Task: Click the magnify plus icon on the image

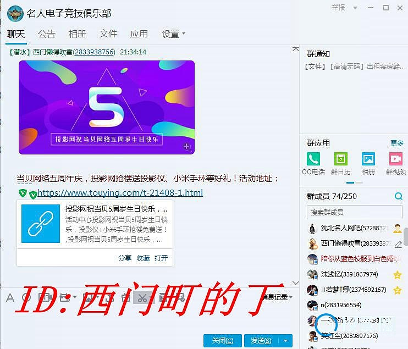Action: [x=187, y=147]
